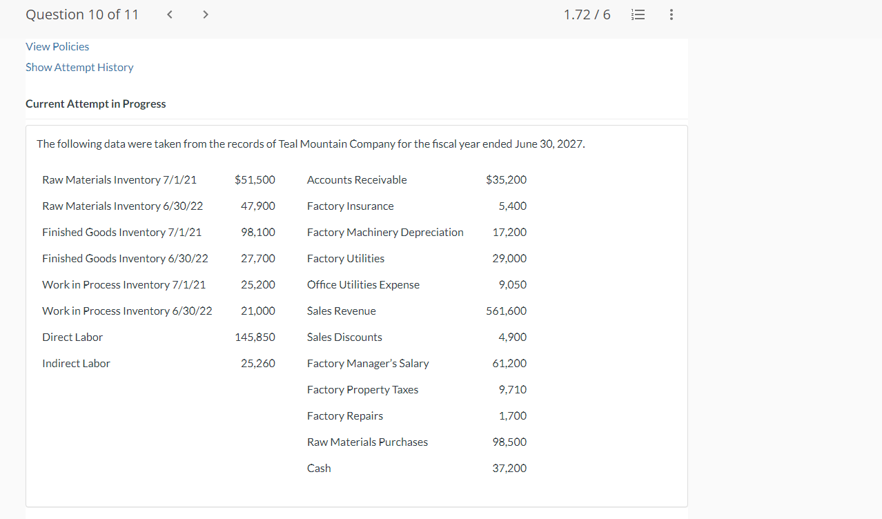The height and width of the screenshot is (519, 882).
Task: Click the score display showing 1.72 / 6
Action: pyautogui.click(x=587, y=14)
